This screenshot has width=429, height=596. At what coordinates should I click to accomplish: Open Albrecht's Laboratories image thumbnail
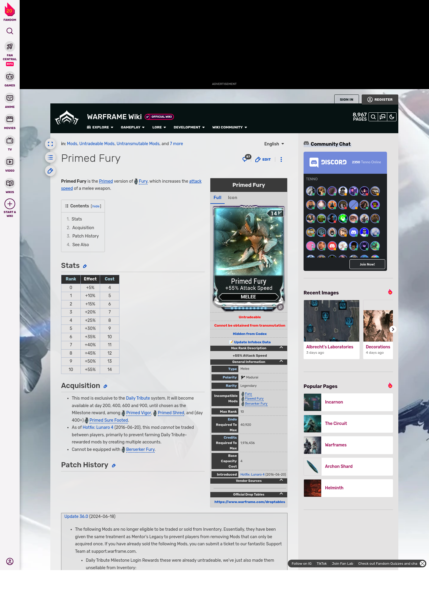point(332,321)
